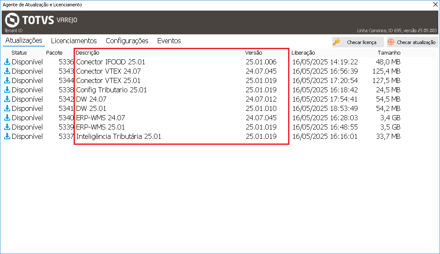Click size value 125,4 MB
Viewport: 440px width, 254px height.
pyautogui.click(x=386, y=71)
